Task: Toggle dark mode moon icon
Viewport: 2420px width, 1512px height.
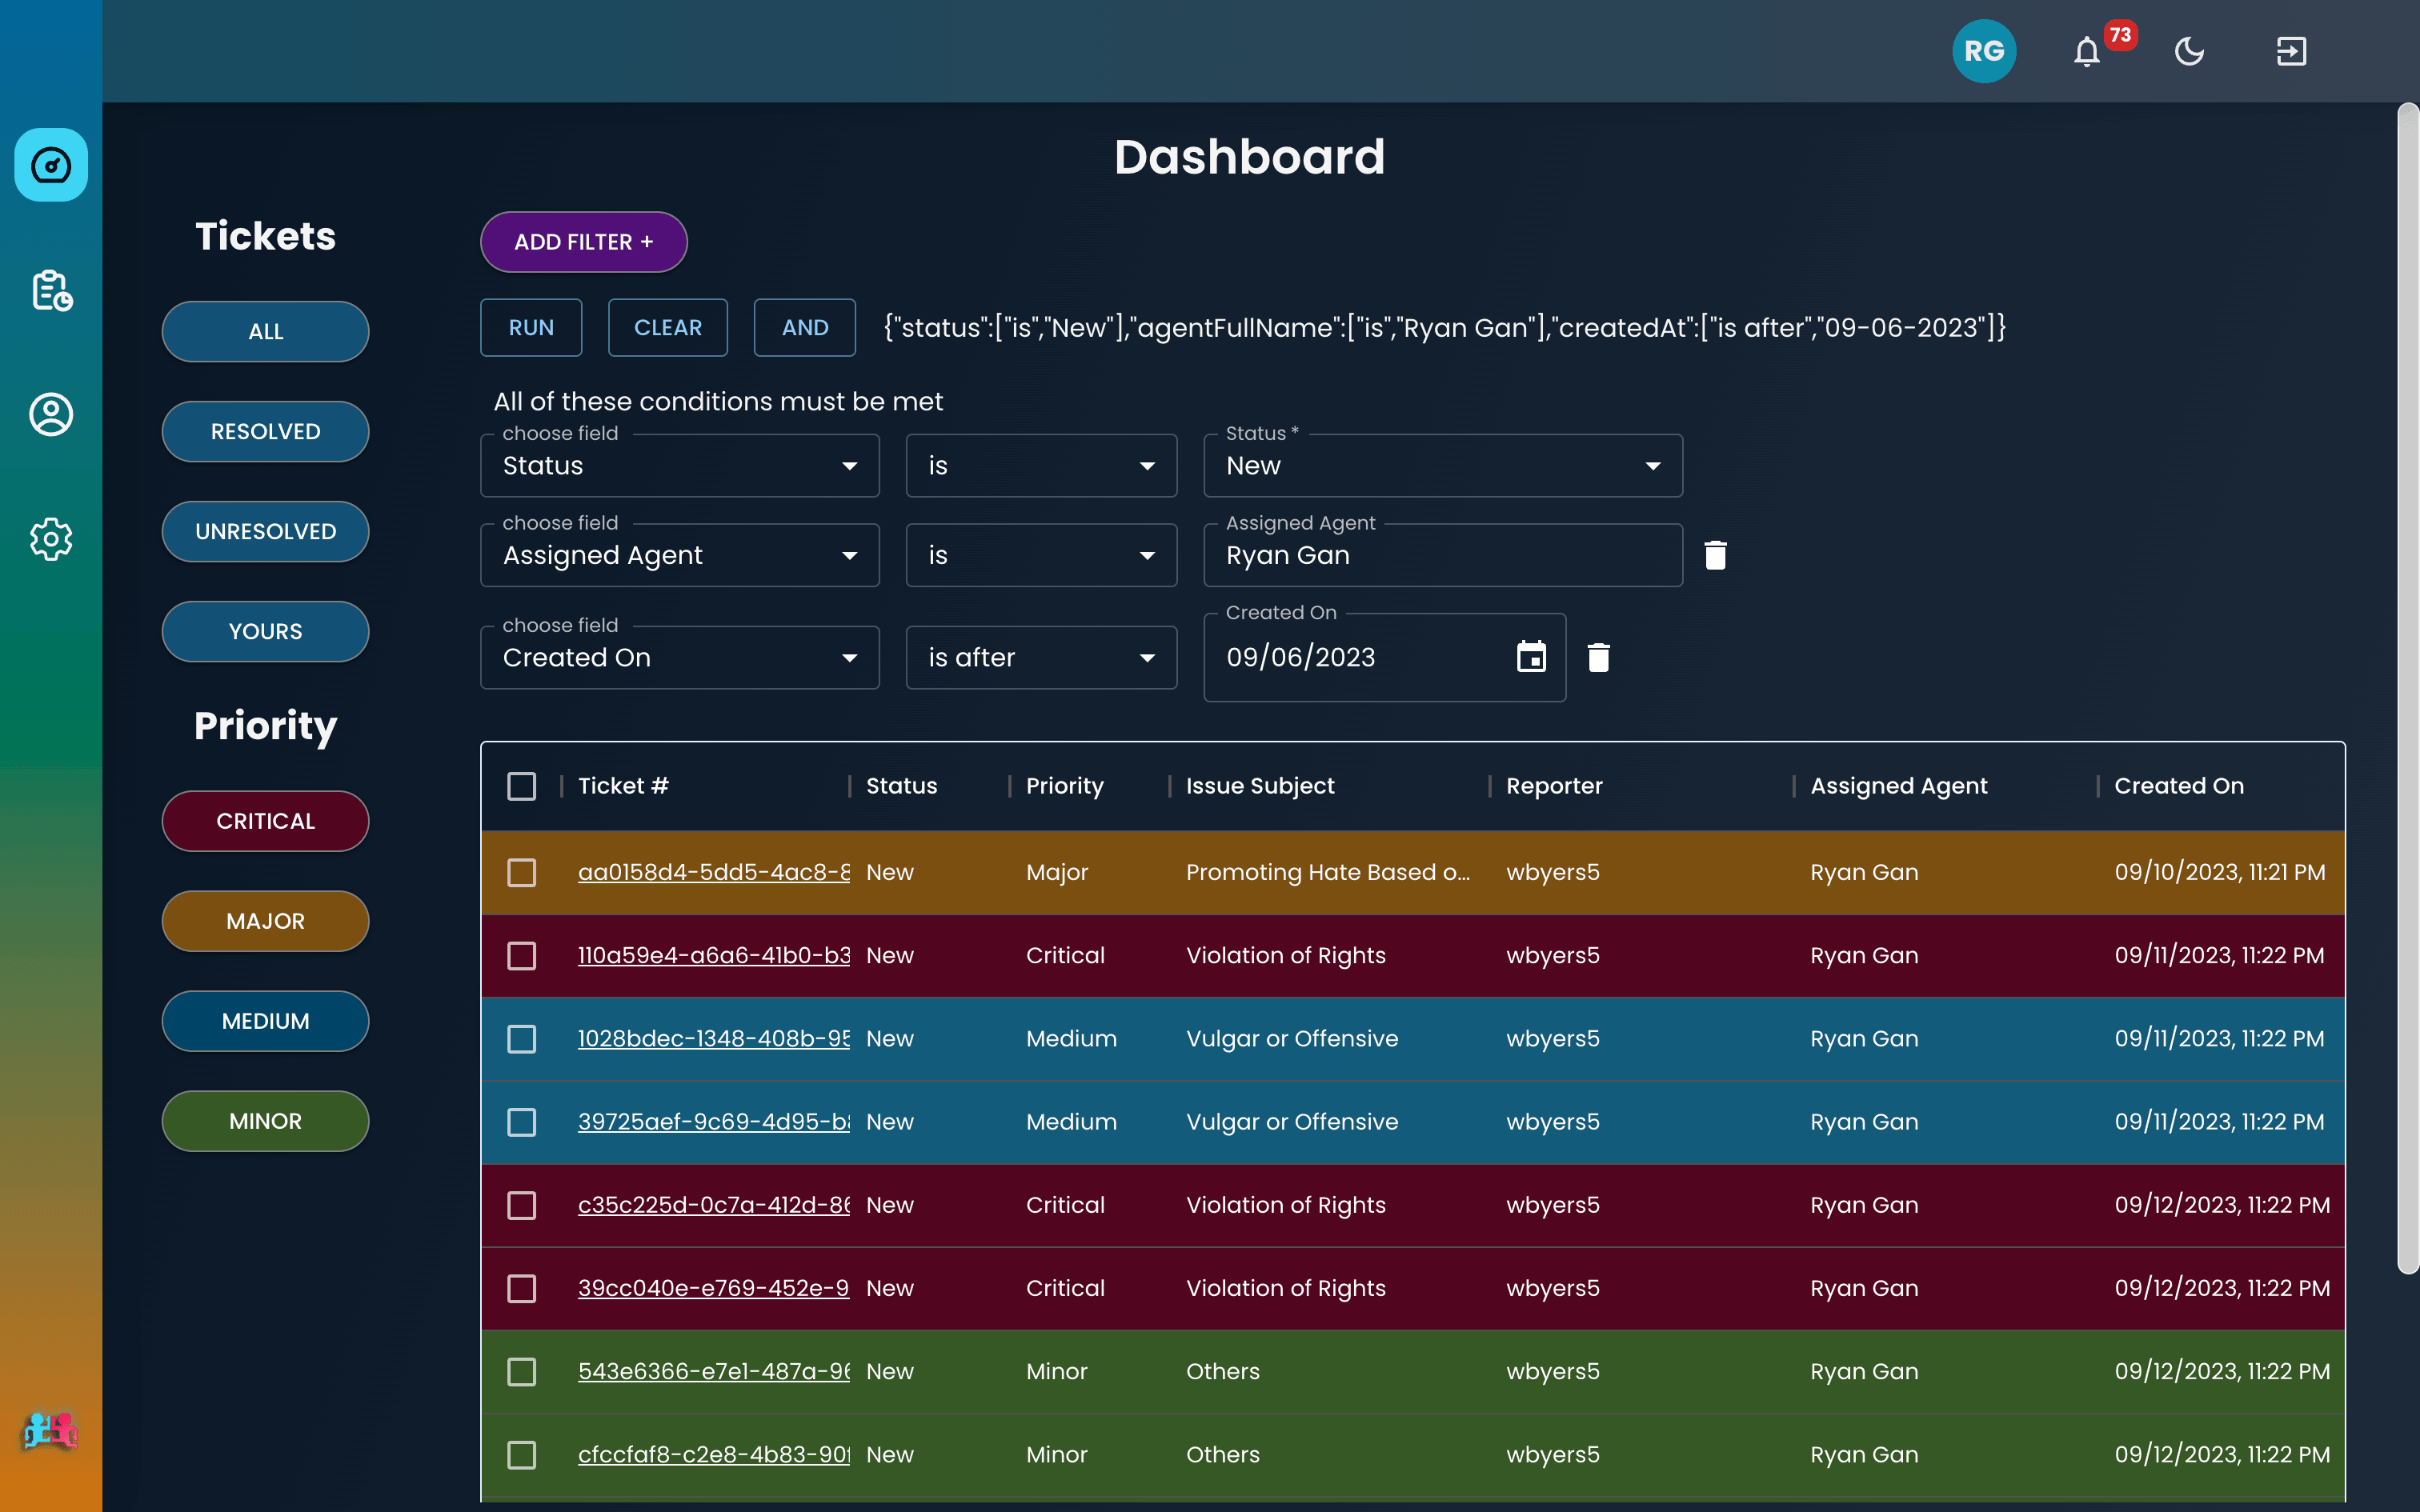Action: [x=2189, y=51]
